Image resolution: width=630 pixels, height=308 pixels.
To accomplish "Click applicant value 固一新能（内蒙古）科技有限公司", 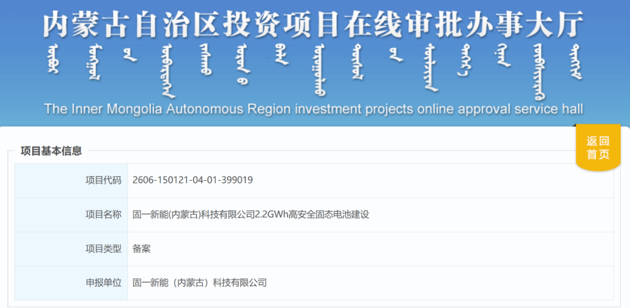I will pyautogui.click(x=199, y=283).
